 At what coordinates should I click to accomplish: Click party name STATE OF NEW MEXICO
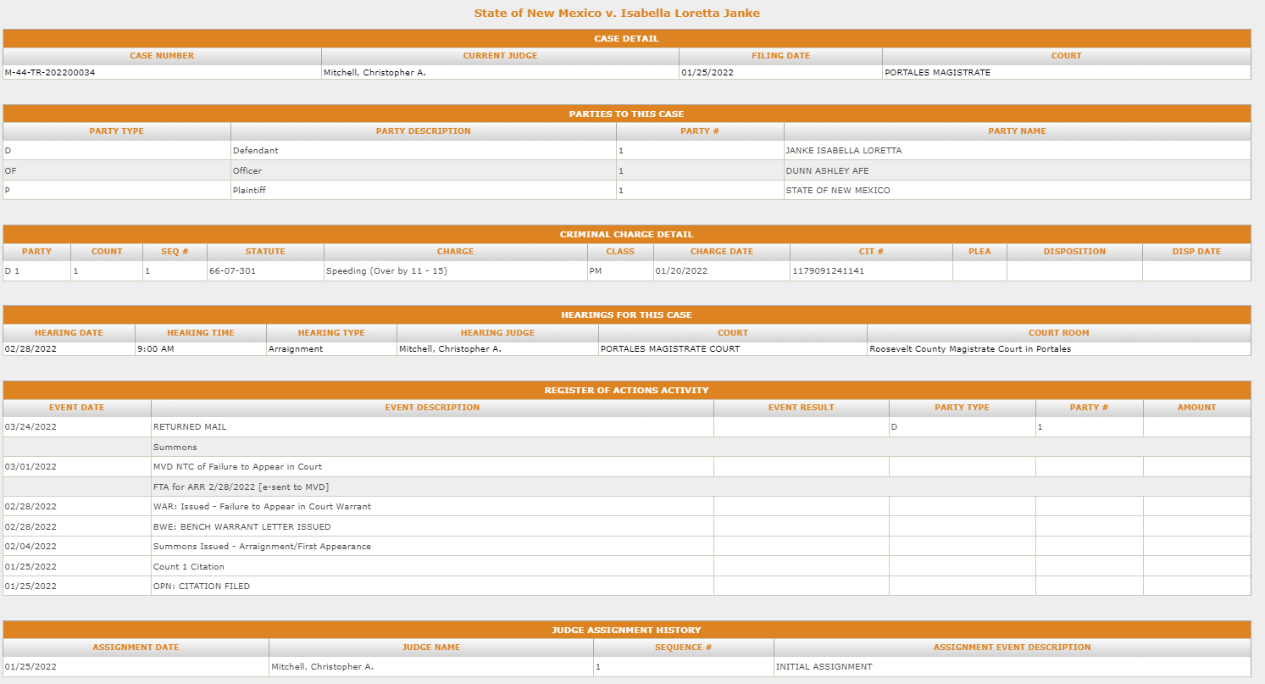click(838, 191)
